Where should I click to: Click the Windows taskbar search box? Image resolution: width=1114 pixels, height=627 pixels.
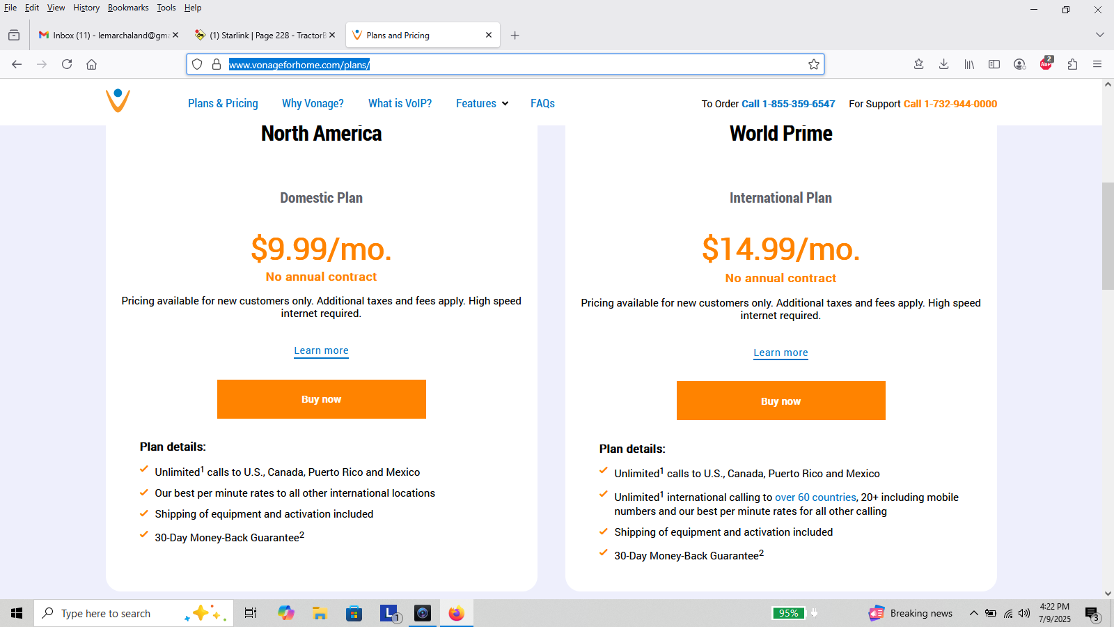pos(134,613)
